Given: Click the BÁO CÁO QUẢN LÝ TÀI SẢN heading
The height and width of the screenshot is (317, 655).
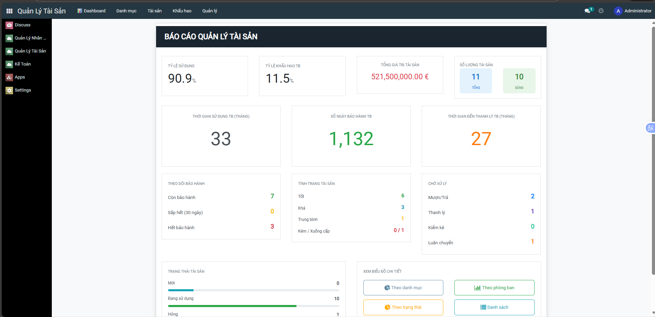Looking at the screenshot, I should [211, 36].
